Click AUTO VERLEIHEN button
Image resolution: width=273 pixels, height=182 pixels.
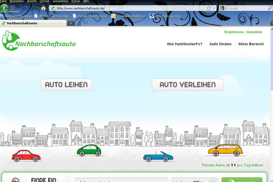[188, 85]
